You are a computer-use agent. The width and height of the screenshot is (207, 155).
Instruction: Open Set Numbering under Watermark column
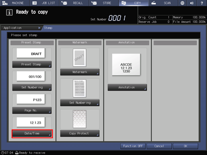click(x=80, y=103)
